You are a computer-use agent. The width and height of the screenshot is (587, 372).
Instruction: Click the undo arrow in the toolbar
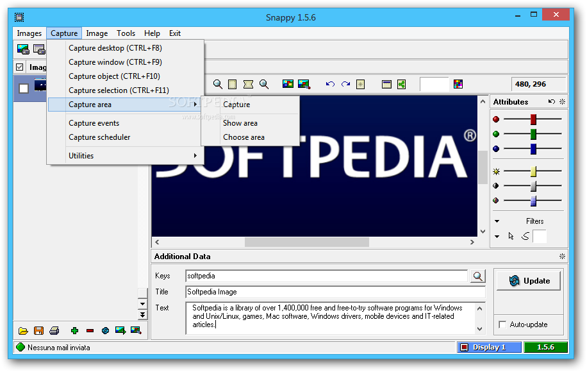point(330,84)
